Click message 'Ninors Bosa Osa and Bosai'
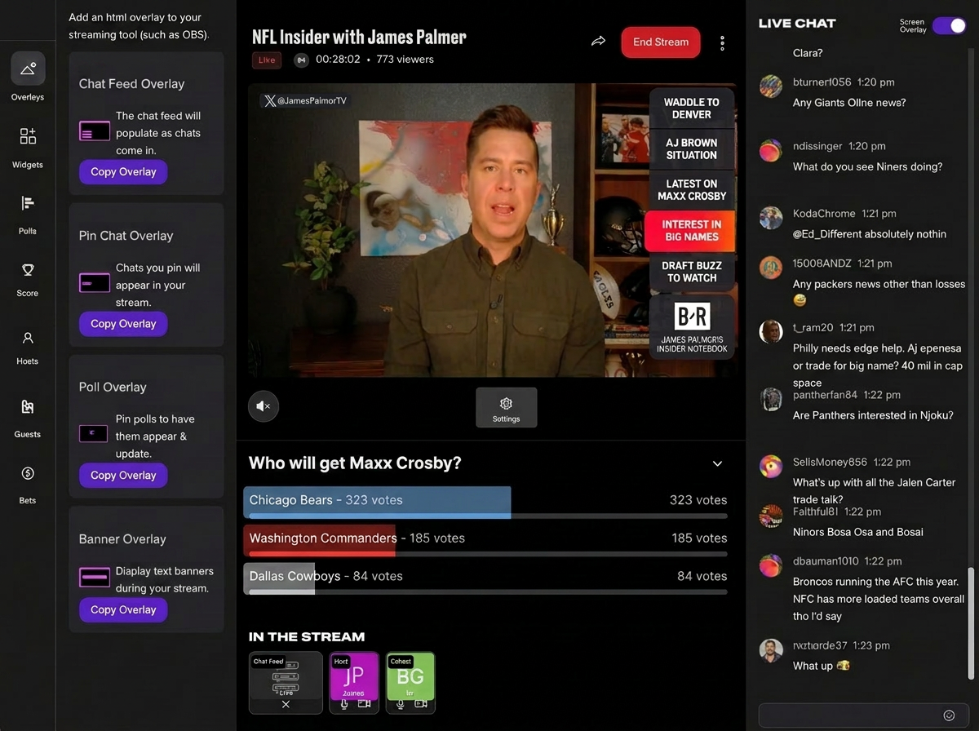The width and height of the screenshot is (979, 731). point(858,532)
